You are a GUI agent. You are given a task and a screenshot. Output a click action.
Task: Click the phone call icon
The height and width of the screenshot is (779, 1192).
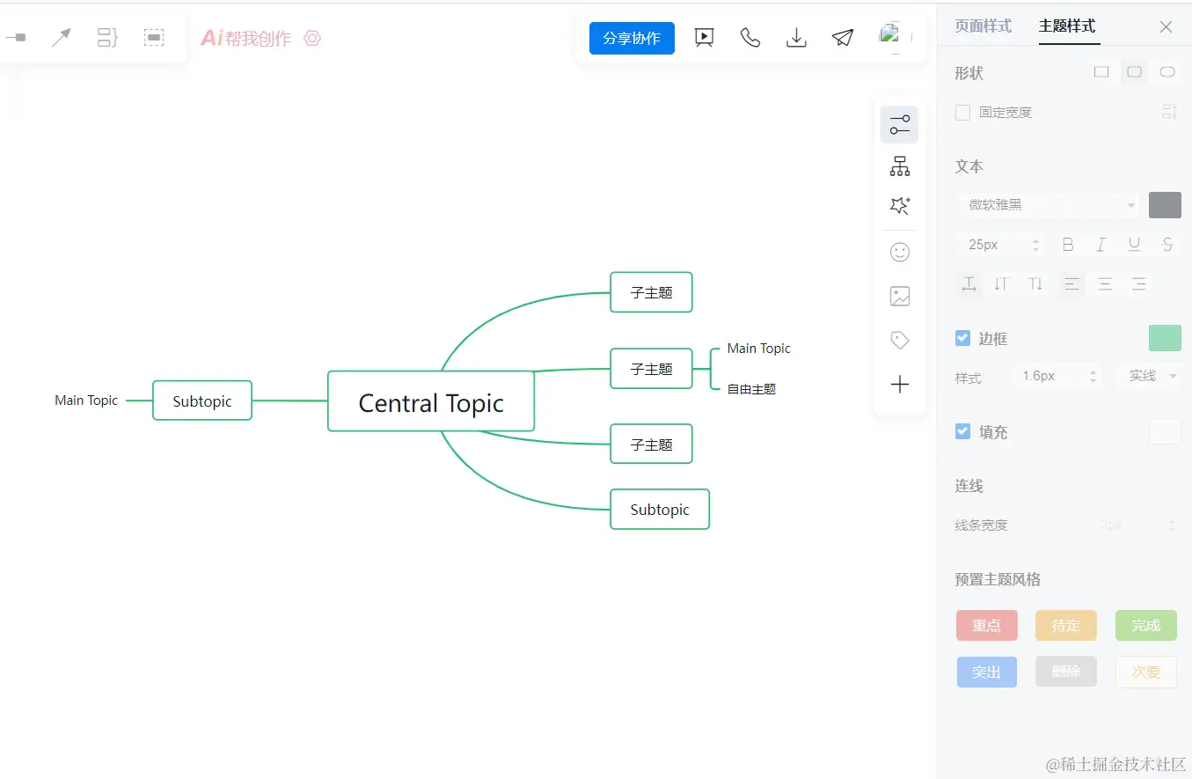[x=750, y=38]
